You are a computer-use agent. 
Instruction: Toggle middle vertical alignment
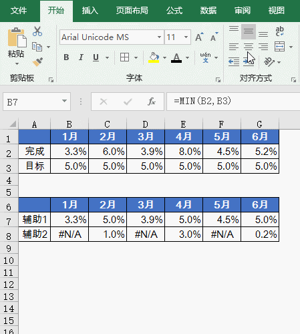249,31
